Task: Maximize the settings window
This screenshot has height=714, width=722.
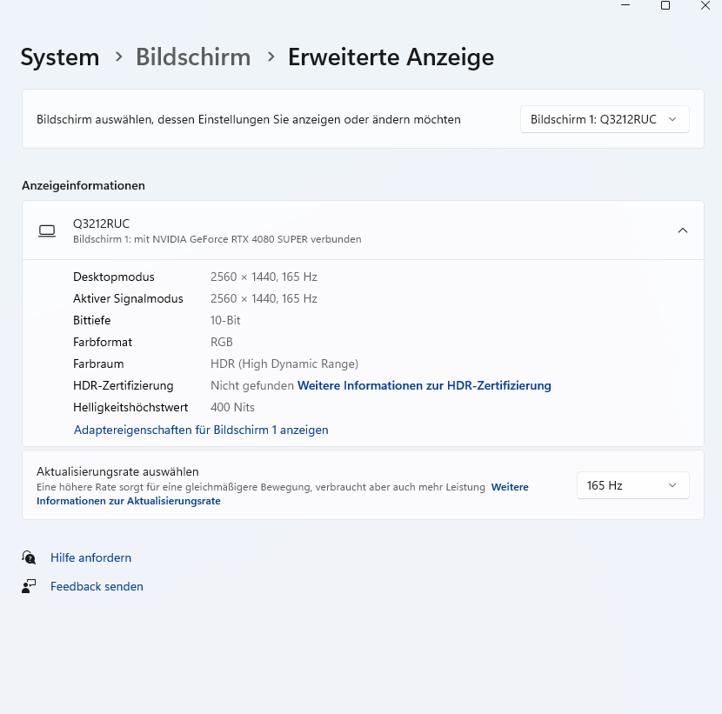Action: pos(665,5)
